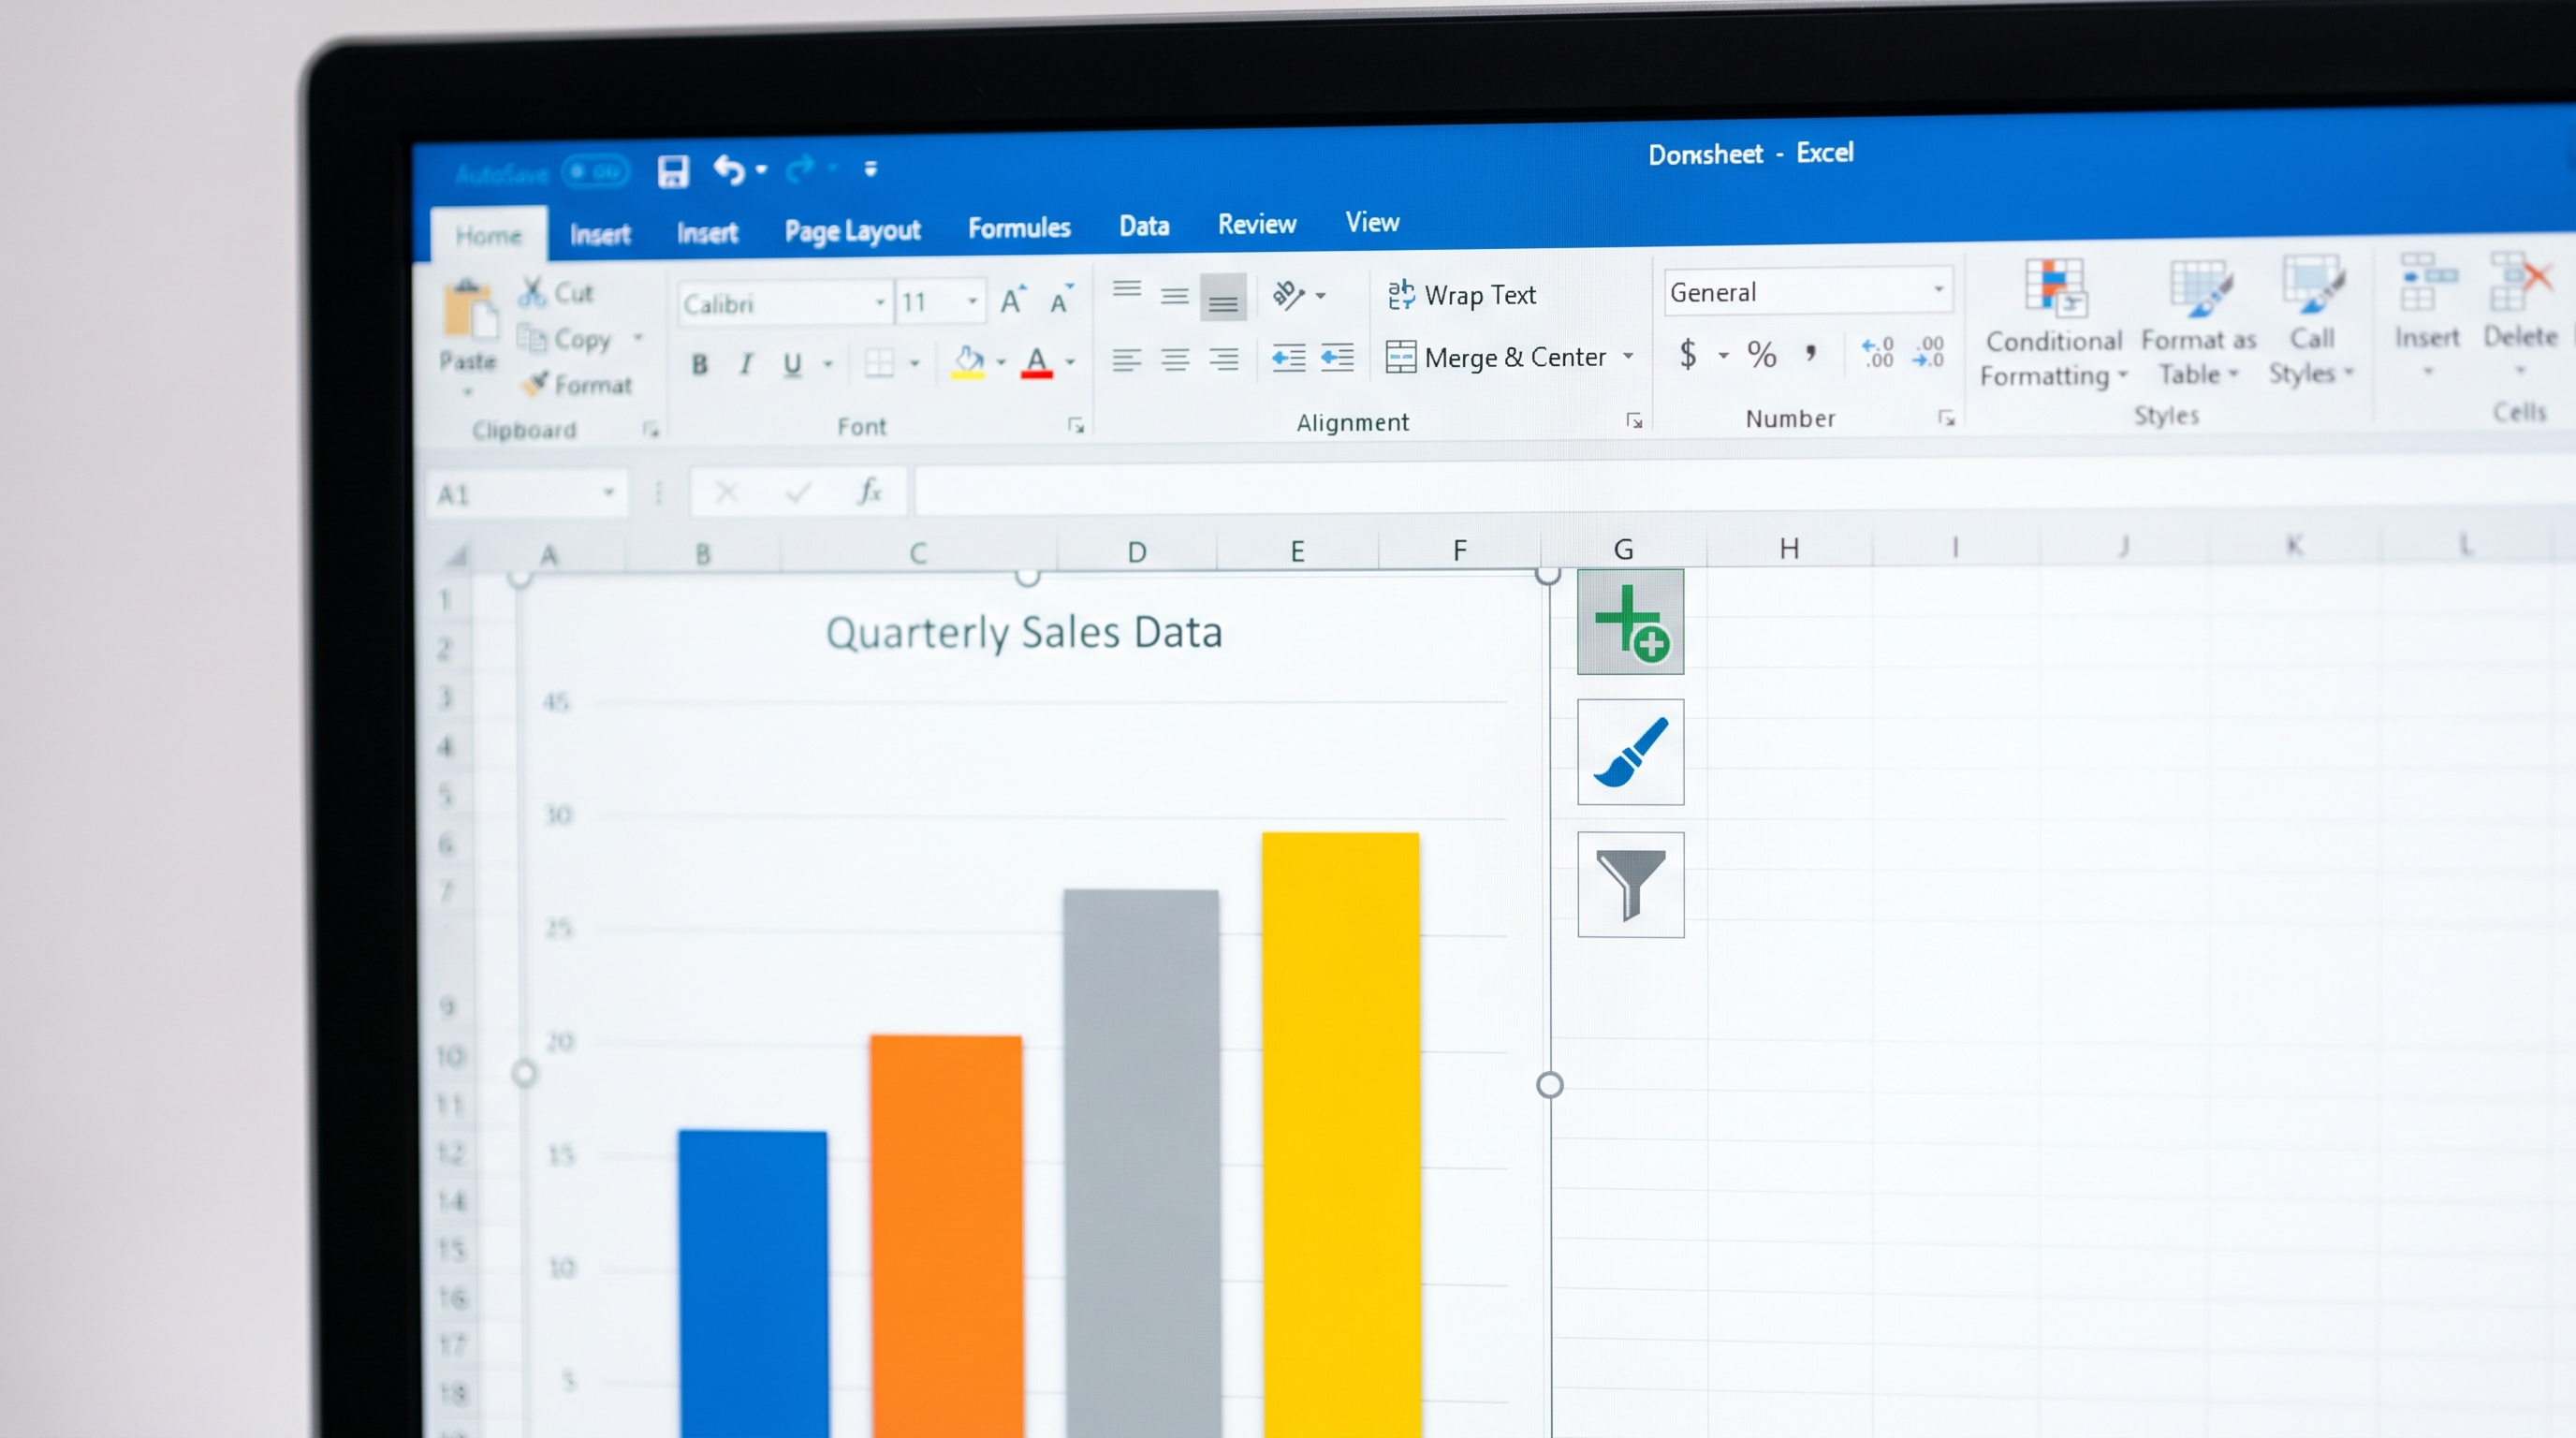Toggle Wrap Text
The width and height of the screenshot is (2576, 1438).
pos(1461,295)
